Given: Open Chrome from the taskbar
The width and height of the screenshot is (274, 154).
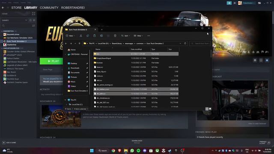Looking at the screenshot, I should [113, 151].
